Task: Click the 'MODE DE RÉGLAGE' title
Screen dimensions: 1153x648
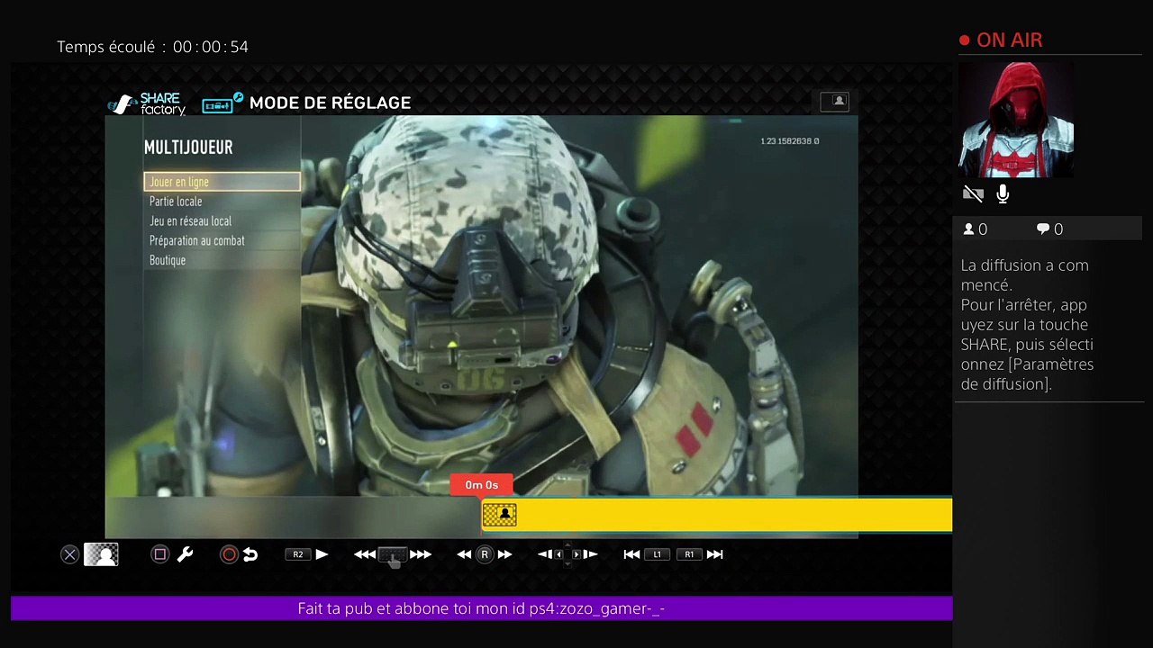Action: click(x=330, y=103)
